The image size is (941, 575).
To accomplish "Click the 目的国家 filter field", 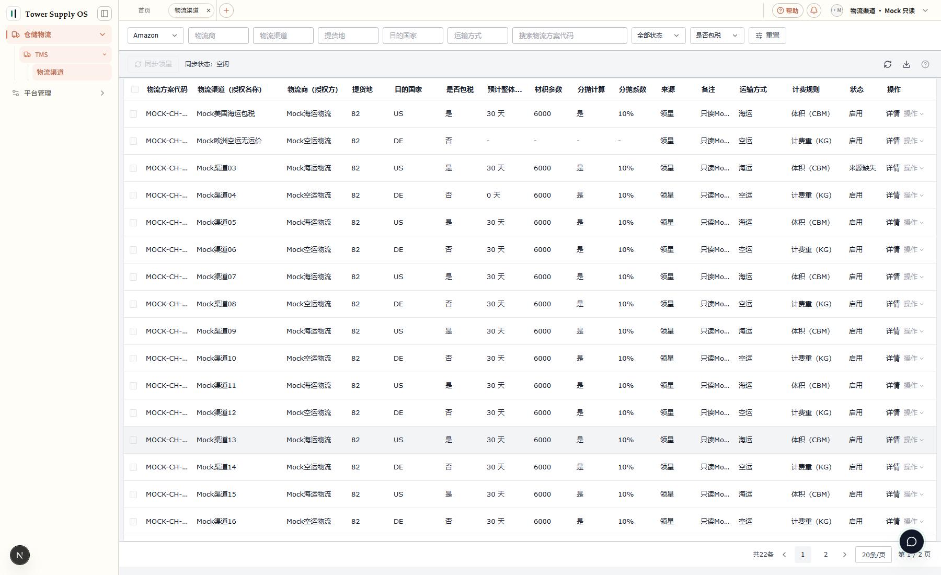I will (x=412, y=36).
